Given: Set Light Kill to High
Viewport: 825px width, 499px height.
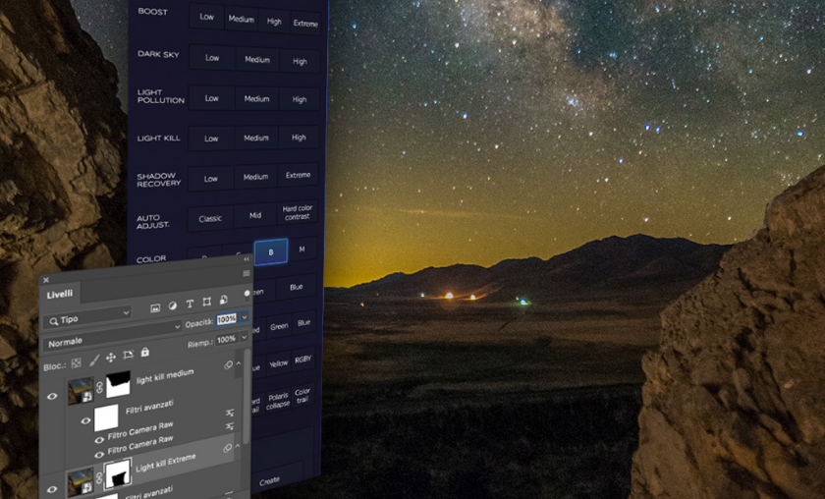Looking at the screenshot, I should (x=299, y=137).
